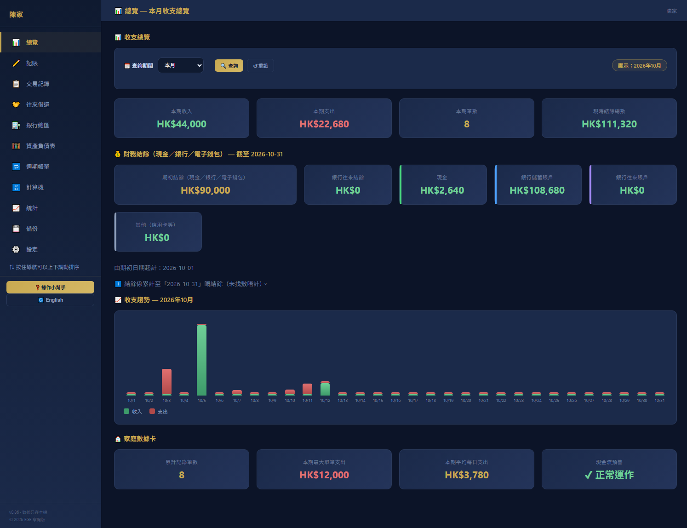Click the 統計 trend chart icon

[x=16, y=208]
